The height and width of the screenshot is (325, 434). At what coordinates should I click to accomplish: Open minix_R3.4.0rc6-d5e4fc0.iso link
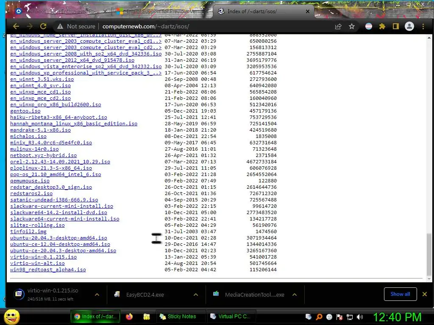click(x=51, y=143)
